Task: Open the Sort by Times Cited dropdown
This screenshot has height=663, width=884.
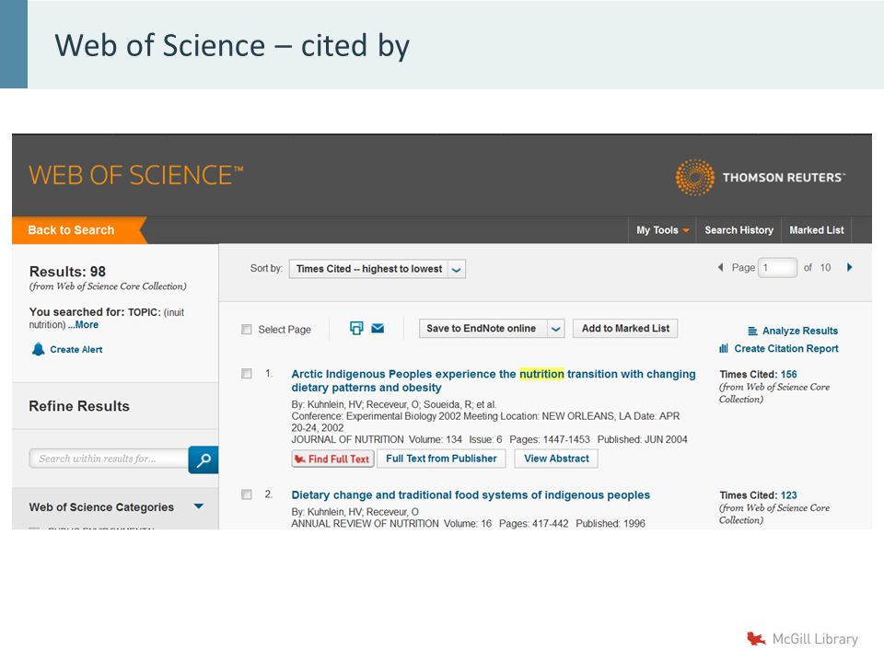Action: tap(378, 269)
